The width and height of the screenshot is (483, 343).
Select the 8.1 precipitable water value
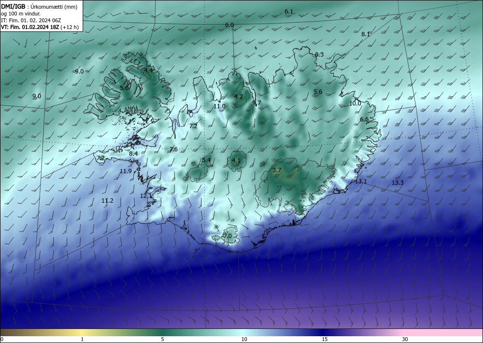coord(366,34)
